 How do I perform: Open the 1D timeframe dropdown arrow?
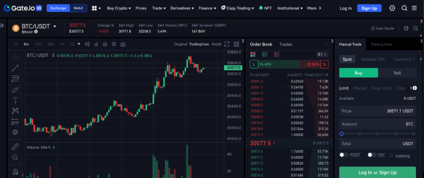[x=79, y=44]
